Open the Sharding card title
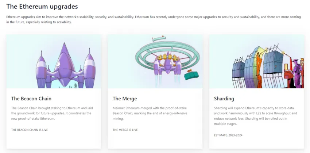The height and width of the screenshot is (153, 310). (x=224, y=99)
